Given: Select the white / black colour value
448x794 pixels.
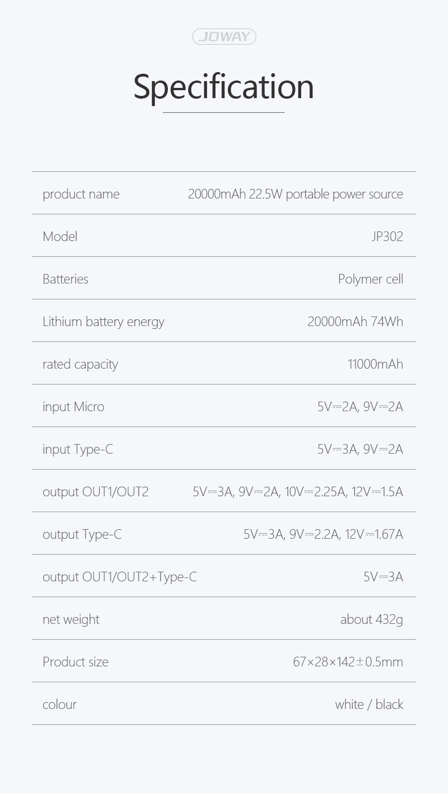Looking at the screenshot, I should [369, 704].
